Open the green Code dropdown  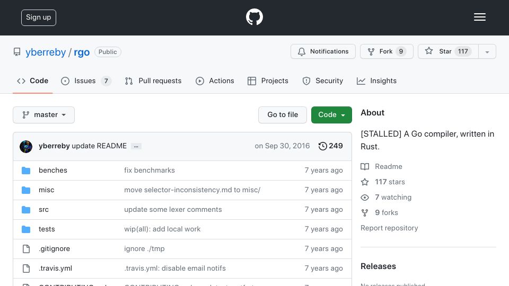click(331, 115)
